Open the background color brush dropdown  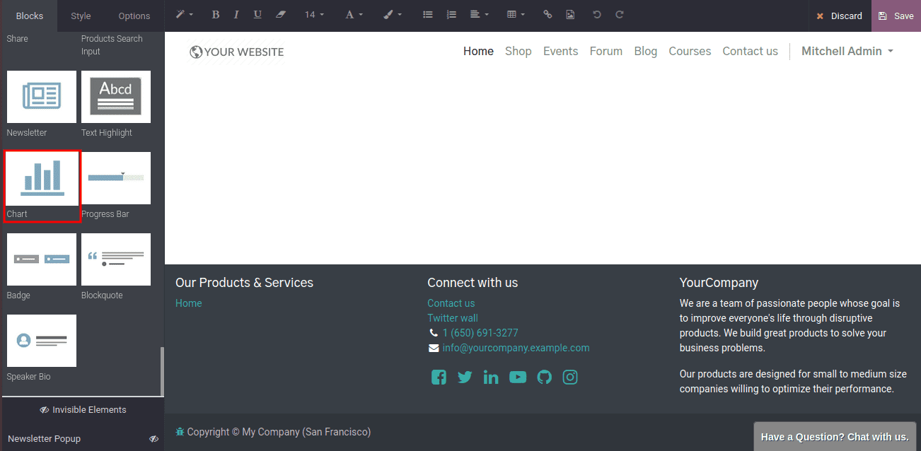pos(393,15)
